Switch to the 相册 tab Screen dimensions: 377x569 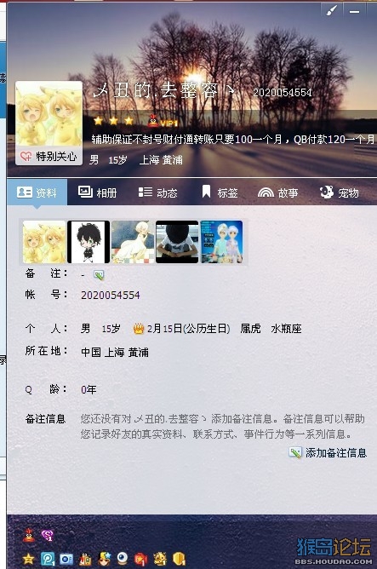pyautogui.click(x=98, y=193)
